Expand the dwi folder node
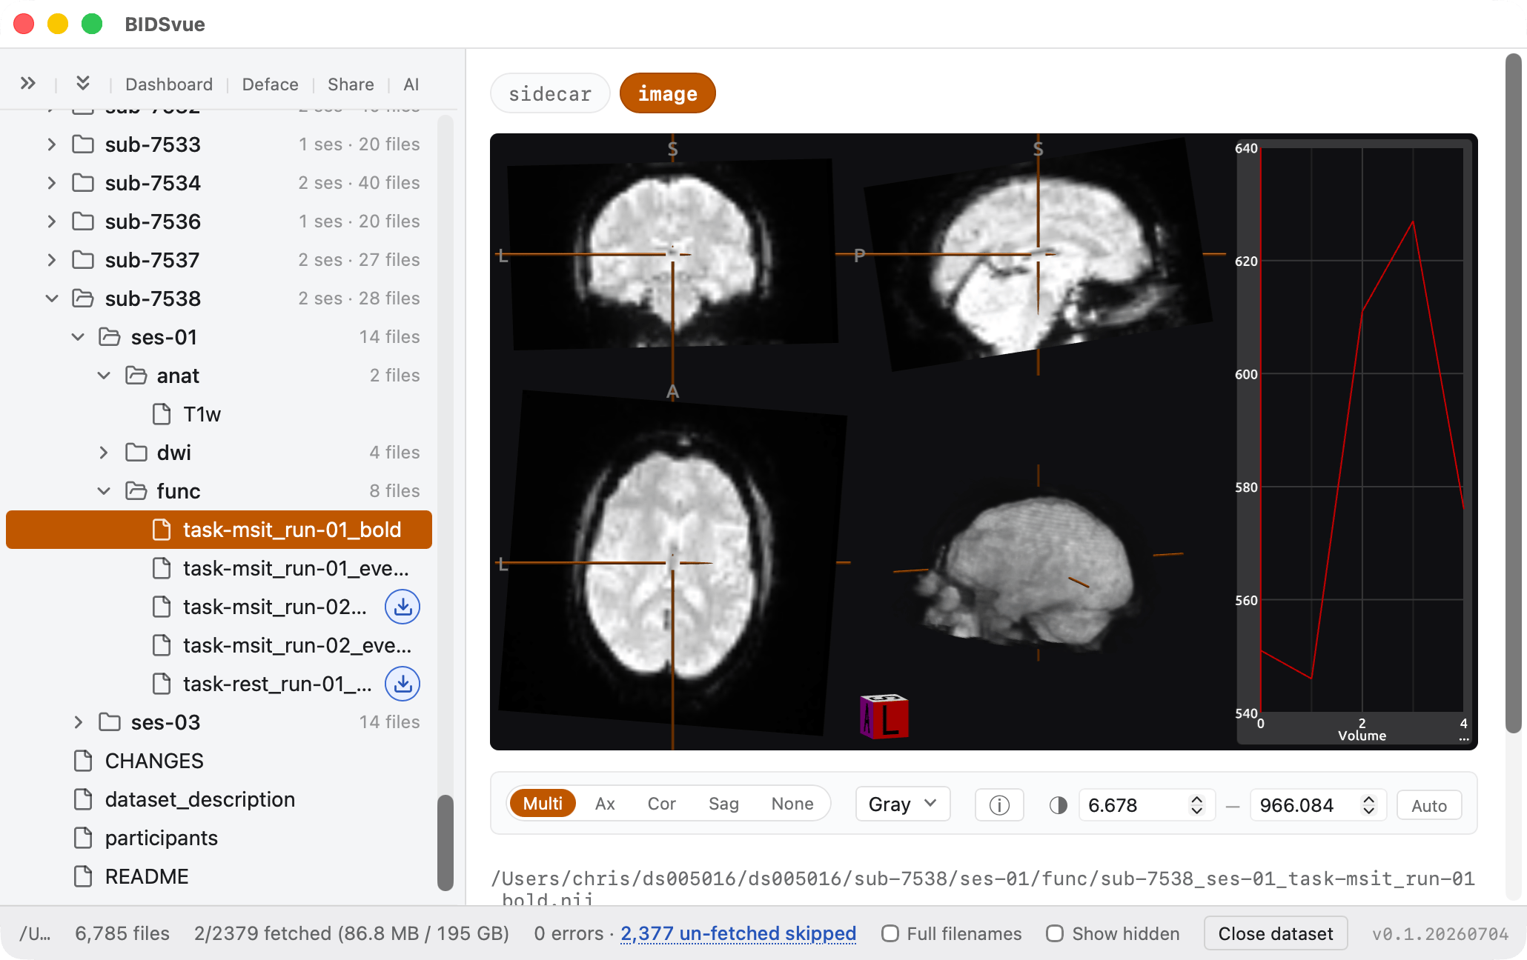The width and height of the screenshot is (1527, 960). [104, 453]
